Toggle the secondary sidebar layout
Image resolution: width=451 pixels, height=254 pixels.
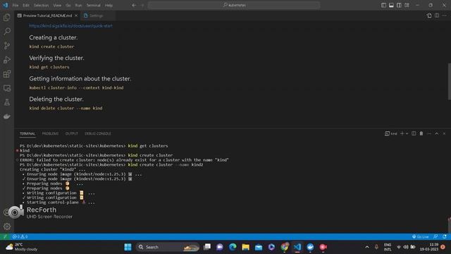pos(399,5)
